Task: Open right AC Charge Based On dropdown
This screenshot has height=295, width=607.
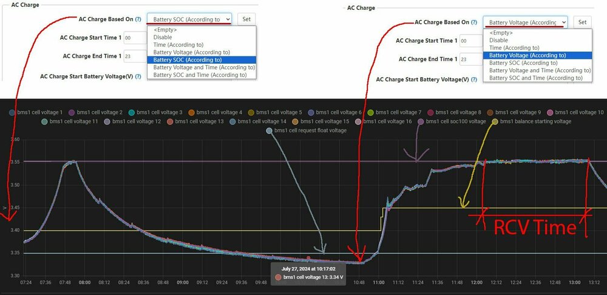Action: [x=525, y=22]
